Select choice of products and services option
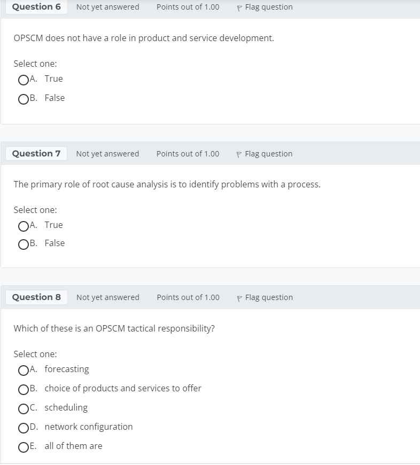Screen dimensions: 420x465 (24, 389)
